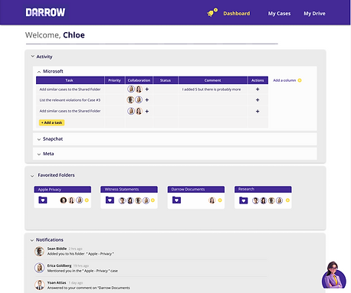Image resolution: width=351 pixels, height=293 pixels.
Task: Click the Task column header
Action: point(70,80)
